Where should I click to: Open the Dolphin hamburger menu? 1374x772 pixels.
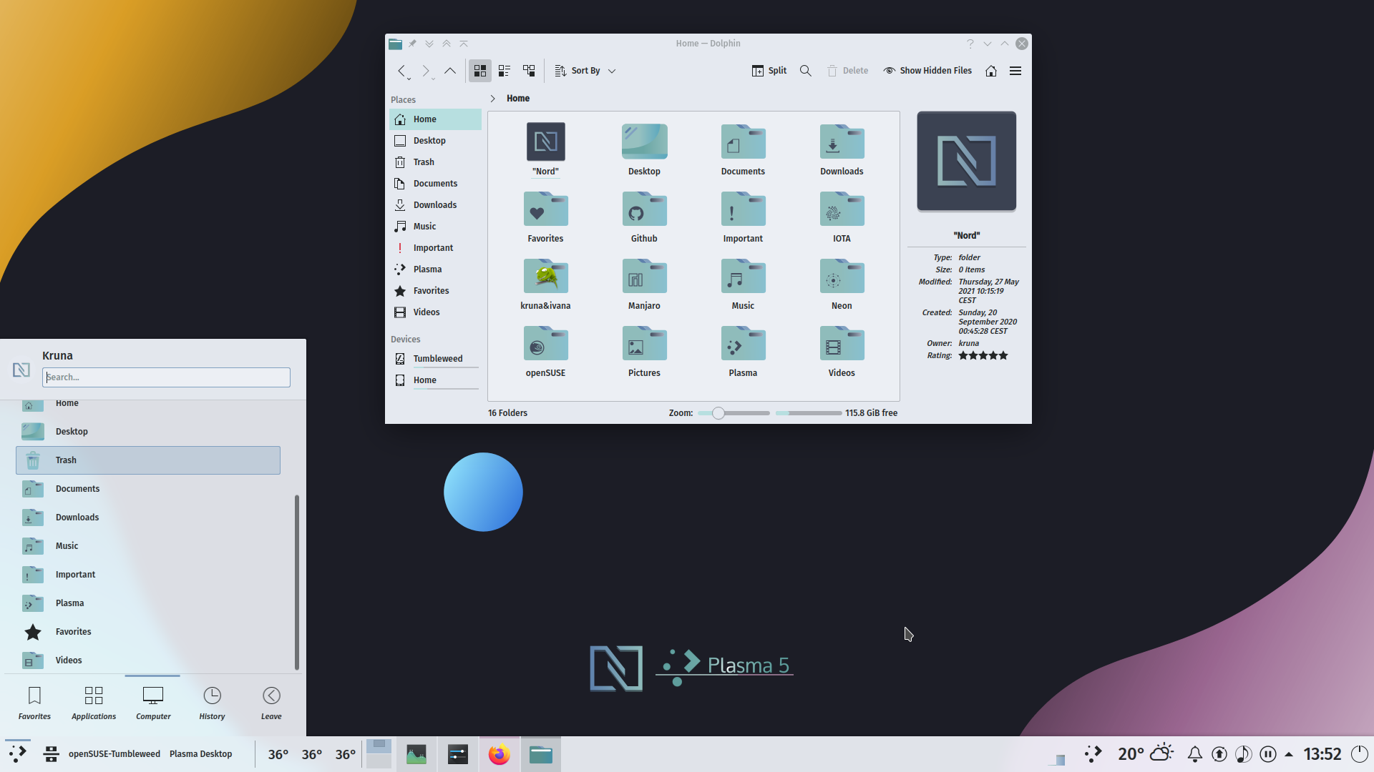click(1015, 71)
